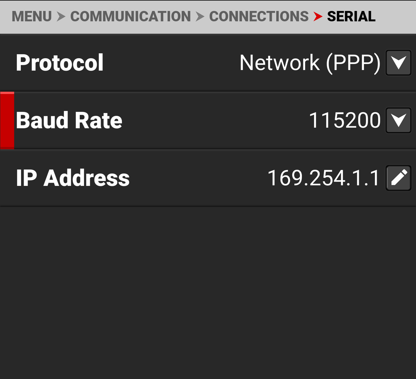
Task: Click the 115200 baud rate value
Action: pyautogui.click(x=344, y=120)
